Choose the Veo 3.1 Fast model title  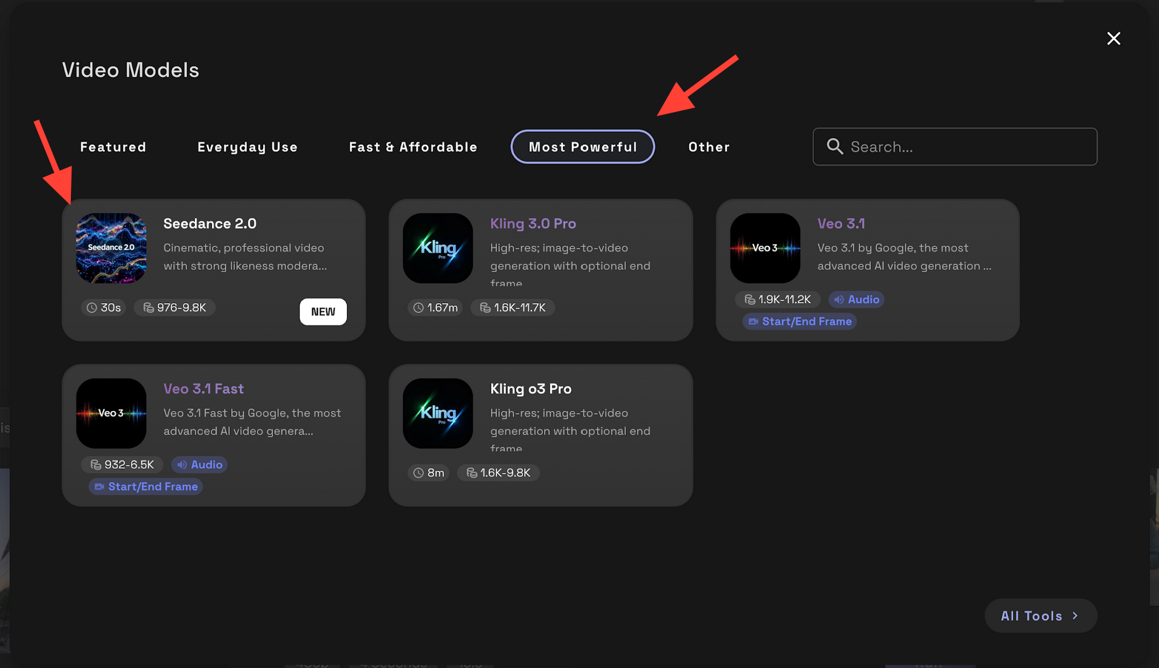pos(203,389)
